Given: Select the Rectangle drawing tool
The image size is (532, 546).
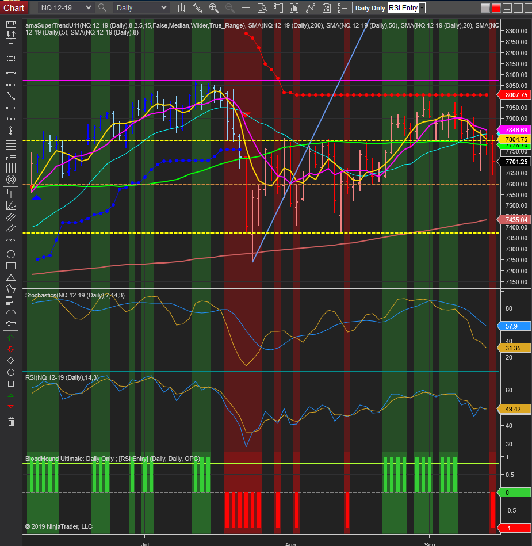Looking at the screenshot, I should click(11, 266).
